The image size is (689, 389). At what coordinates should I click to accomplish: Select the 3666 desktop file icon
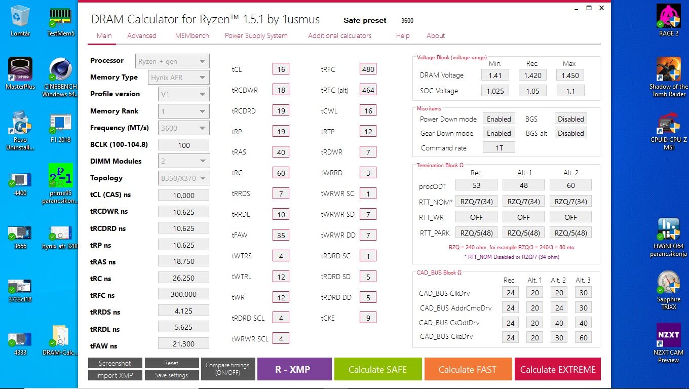20,238
